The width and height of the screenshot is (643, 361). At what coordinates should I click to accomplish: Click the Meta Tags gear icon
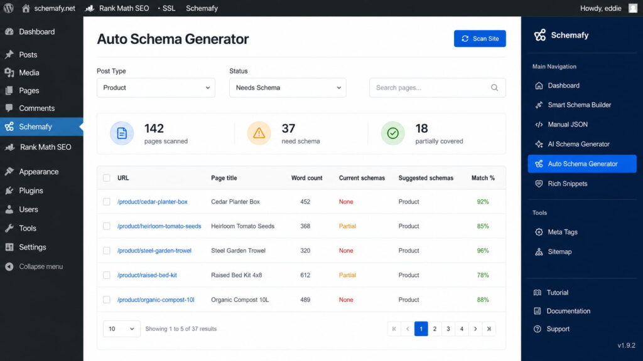(x=539, y=232)
